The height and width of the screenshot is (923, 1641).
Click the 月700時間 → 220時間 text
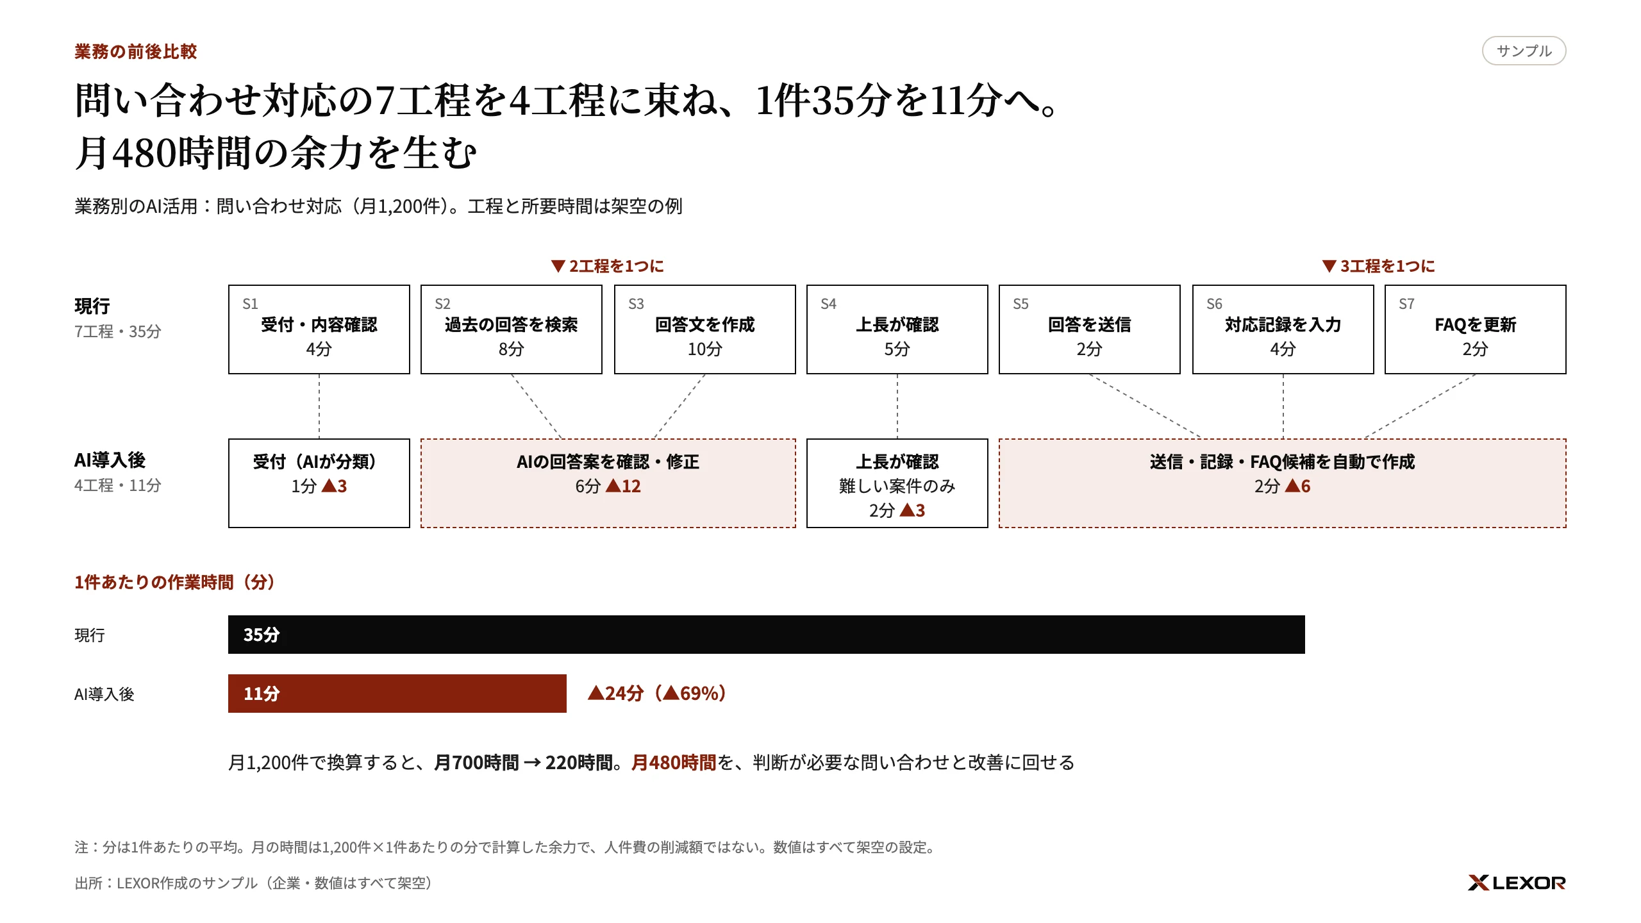523,763
